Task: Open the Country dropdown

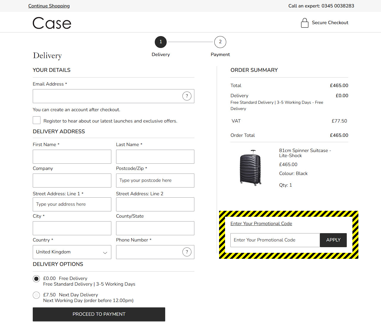Action: tap(72, 252)
